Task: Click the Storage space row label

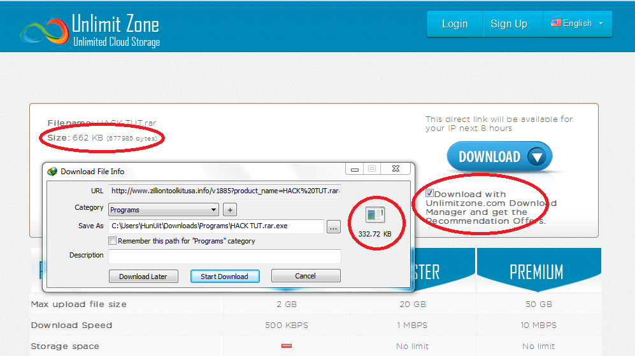Action: click(65, 346)
